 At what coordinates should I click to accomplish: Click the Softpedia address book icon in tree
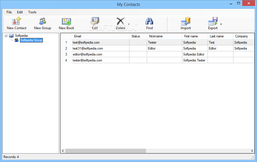click(11, 36)
